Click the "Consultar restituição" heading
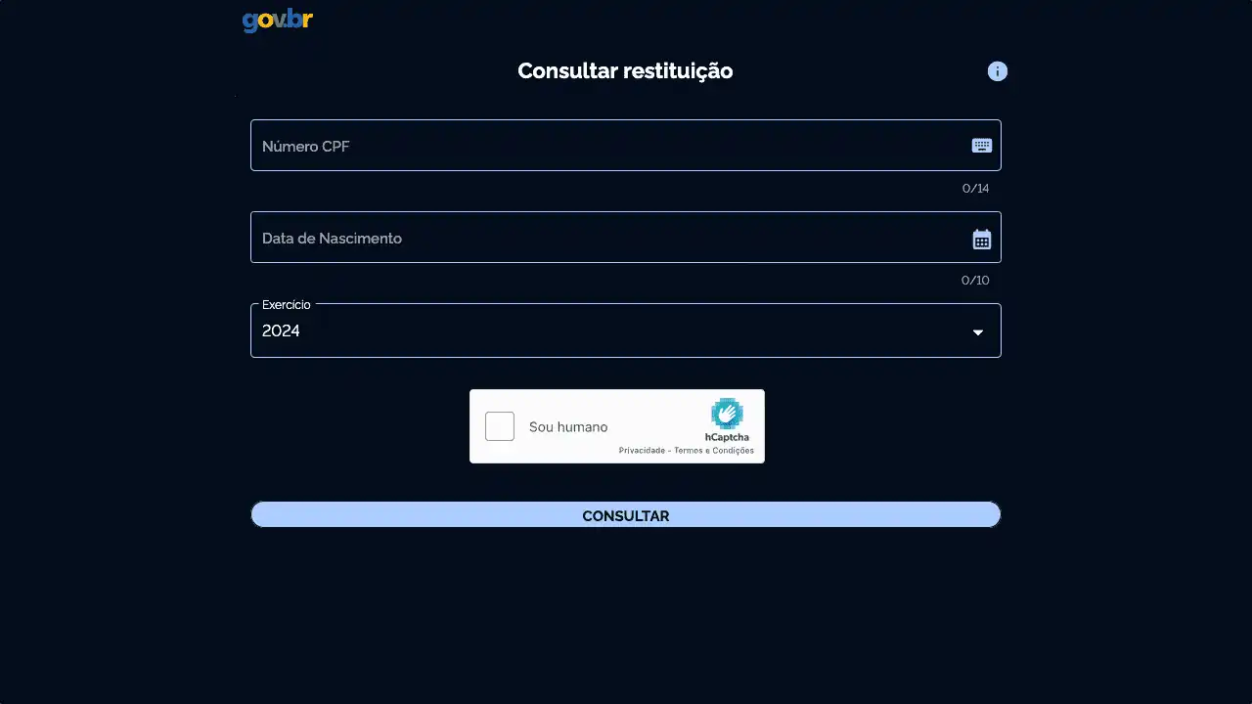1252x704 pixels. point(625,71)
